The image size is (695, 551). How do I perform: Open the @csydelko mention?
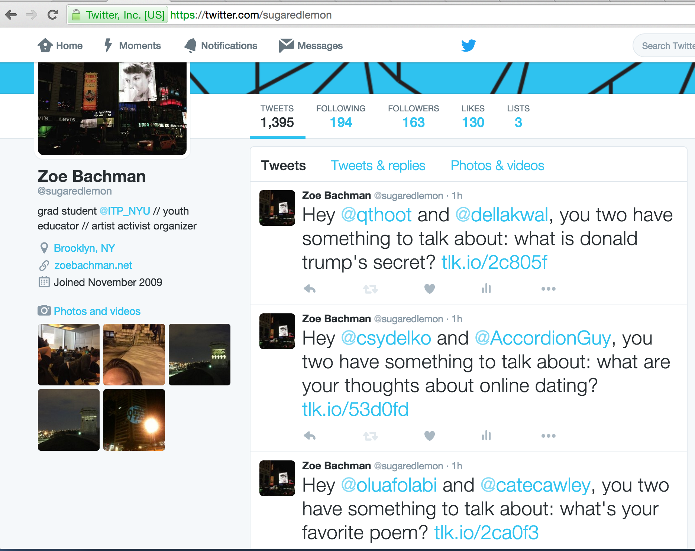tap(386, 338)
